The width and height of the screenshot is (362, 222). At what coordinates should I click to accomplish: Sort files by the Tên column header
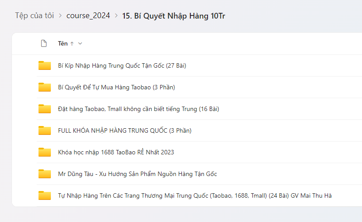click(63, 44)
